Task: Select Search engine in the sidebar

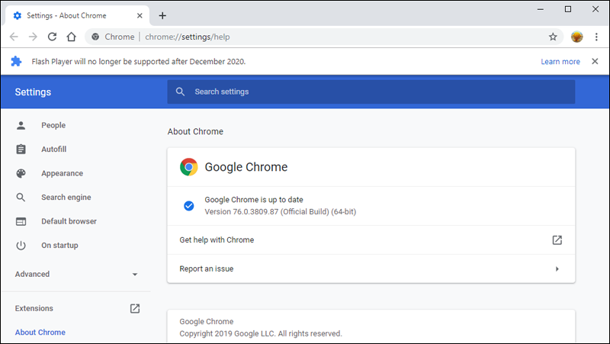Action: tap(66, 198)
